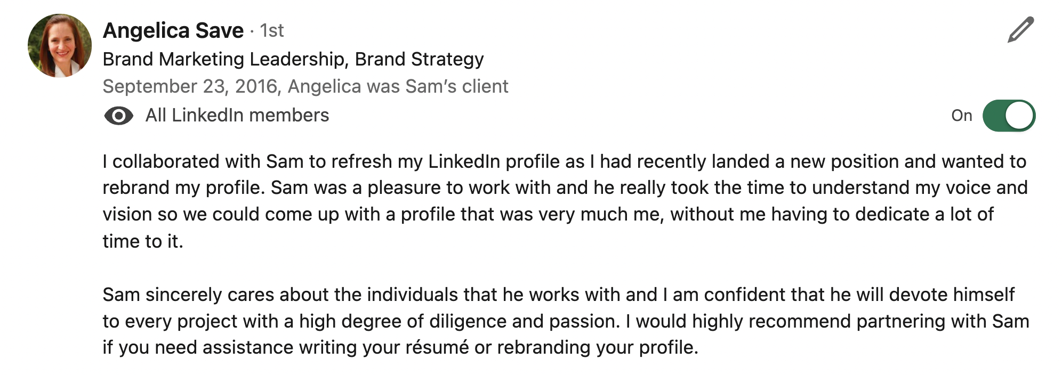Click the Angelica was Sam's client text
The width and height of the screenshot is (1062, 375).
coord(398,86)
